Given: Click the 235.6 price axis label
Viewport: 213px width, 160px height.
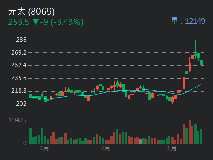Looking at the screenshot, I should [19, 78].
